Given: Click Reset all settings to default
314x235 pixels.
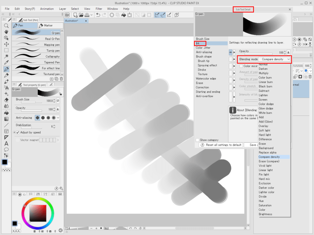Looking at the screenshot, I should click(x=221, y=145).
